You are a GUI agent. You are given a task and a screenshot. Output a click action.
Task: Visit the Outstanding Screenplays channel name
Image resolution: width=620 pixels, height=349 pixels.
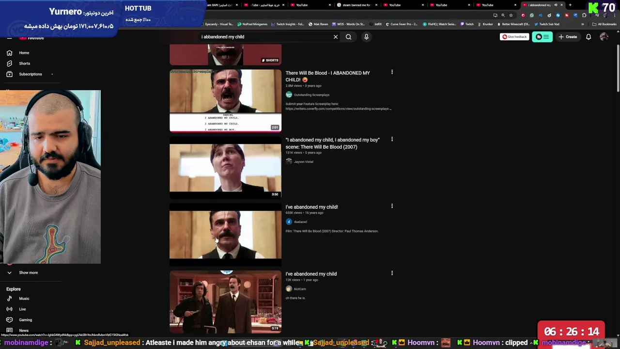tap(311, 95)
